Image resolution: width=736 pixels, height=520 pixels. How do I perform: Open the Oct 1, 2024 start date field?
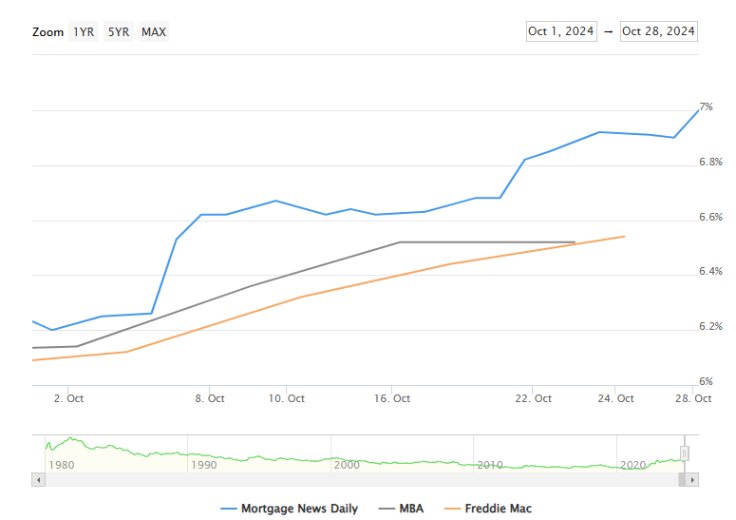click(x=560, y=31)
